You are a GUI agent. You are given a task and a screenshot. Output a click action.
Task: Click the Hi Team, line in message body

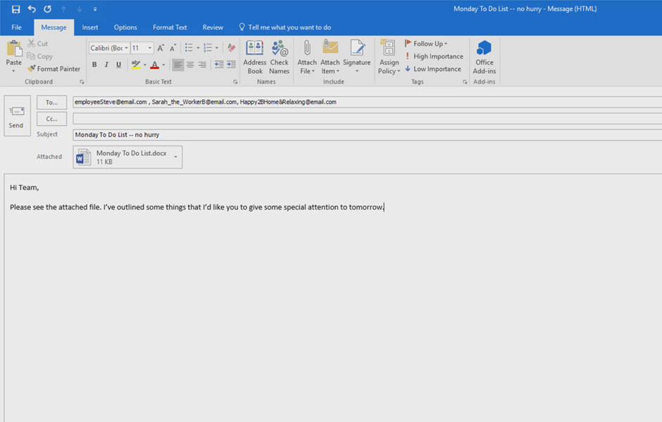click(x=25, y=188)
